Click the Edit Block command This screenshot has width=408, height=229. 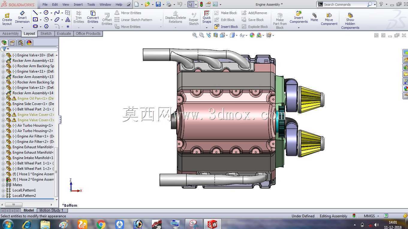225,20
